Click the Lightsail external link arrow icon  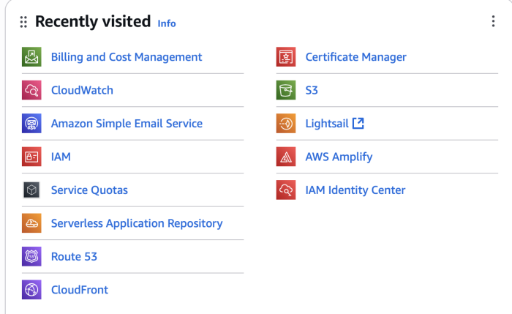[x=358, y=123]
